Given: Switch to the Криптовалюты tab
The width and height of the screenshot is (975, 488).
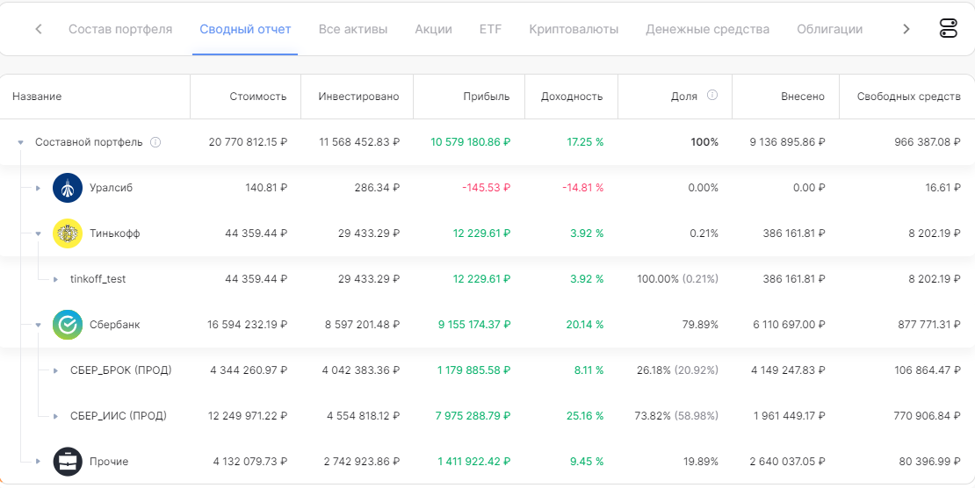Looking at the screenshot, I should pos(574,29).
